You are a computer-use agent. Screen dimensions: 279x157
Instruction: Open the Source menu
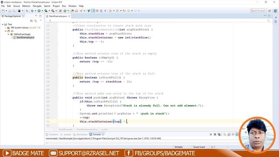click(x=17, y=6)
